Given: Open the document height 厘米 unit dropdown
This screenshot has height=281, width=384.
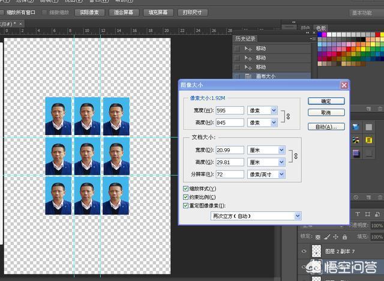Looking at the screenshot, I should click(x=266, y=162).
